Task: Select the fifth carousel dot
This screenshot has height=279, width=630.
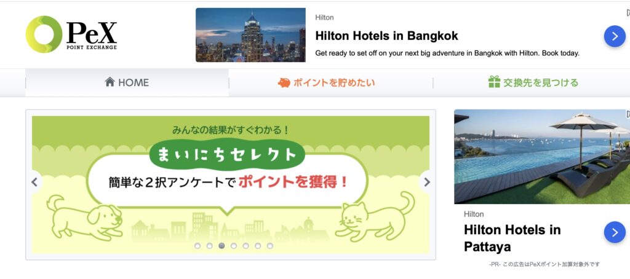Action: click(x=245, y=246)
